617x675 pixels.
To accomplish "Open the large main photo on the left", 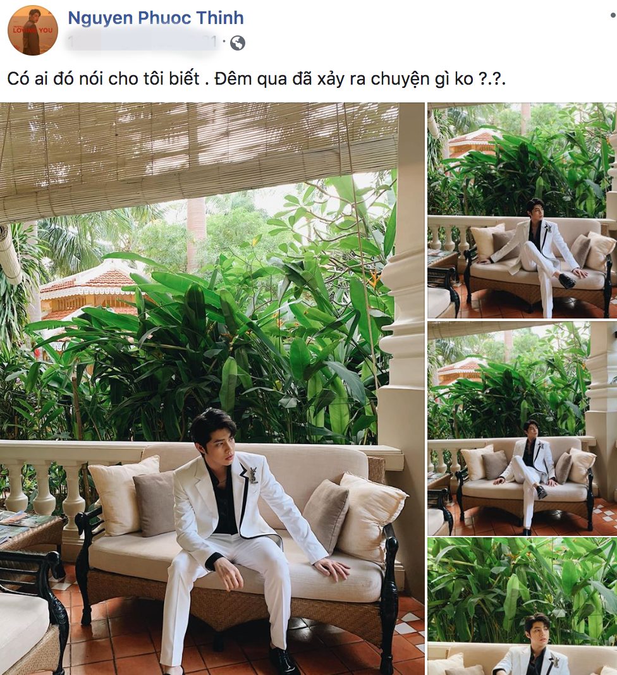I will 212,388.
